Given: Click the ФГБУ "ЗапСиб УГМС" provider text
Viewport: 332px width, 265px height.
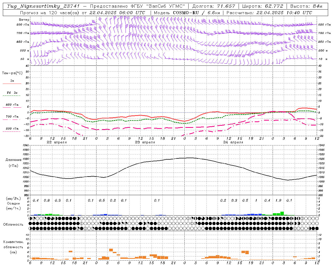Looking at the screenshot, I should tap(157, 6).
